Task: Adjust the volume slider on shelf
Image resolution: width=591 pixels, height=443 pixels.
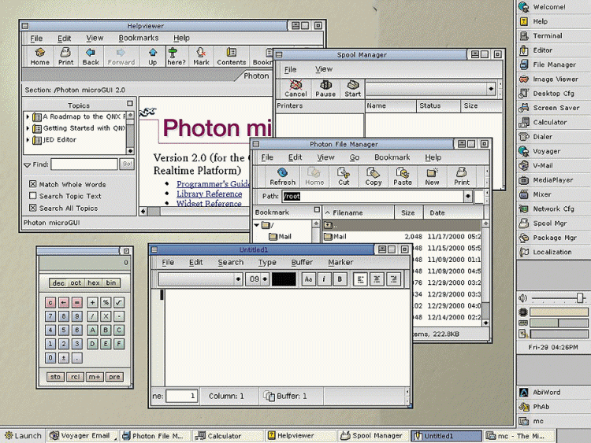Action: pos(580,298)
